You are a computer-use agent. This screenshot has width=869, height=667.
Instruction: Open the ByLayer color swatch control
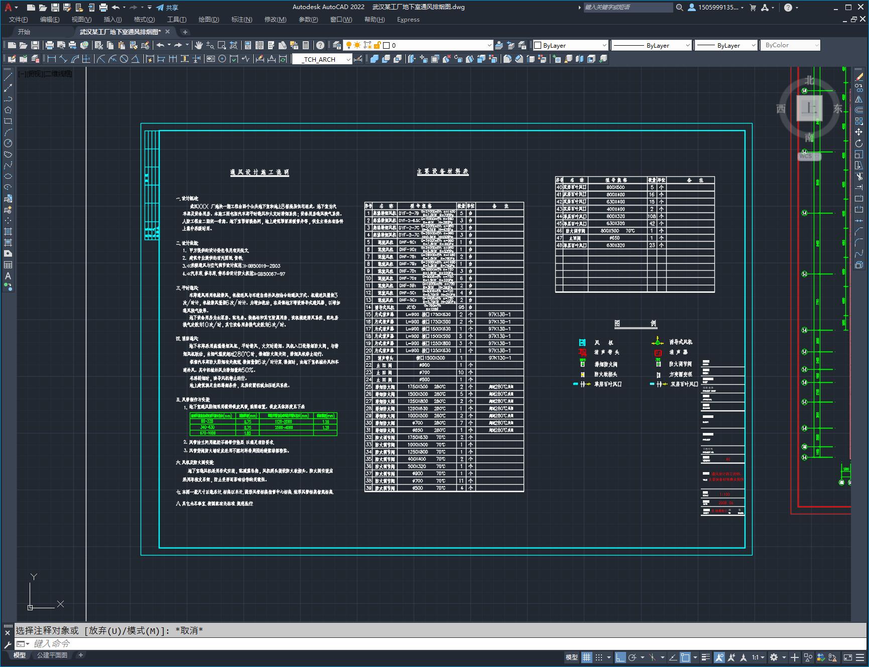[x=570, y=45]
